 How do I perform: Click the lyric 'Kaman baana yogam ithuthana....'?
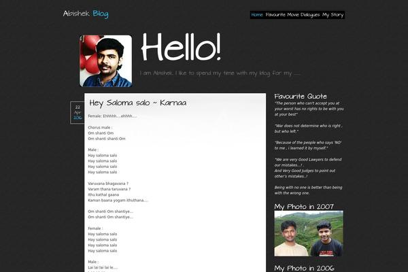118,201
